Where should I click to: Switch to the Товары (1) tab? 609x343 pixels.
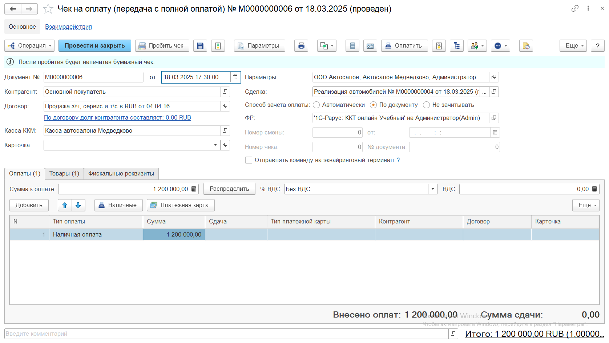pos(64,174)
